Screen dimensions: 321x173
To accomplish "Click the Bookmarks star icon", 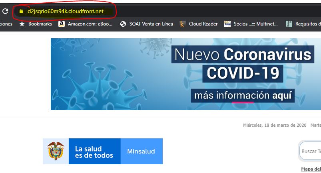I will pyautogui.click(x=22, y=24).
